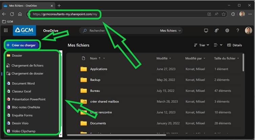Screen dimensions: 255x140
Task: Click the vertical scrollbar of file list
Action: click(x=243, y=63)
